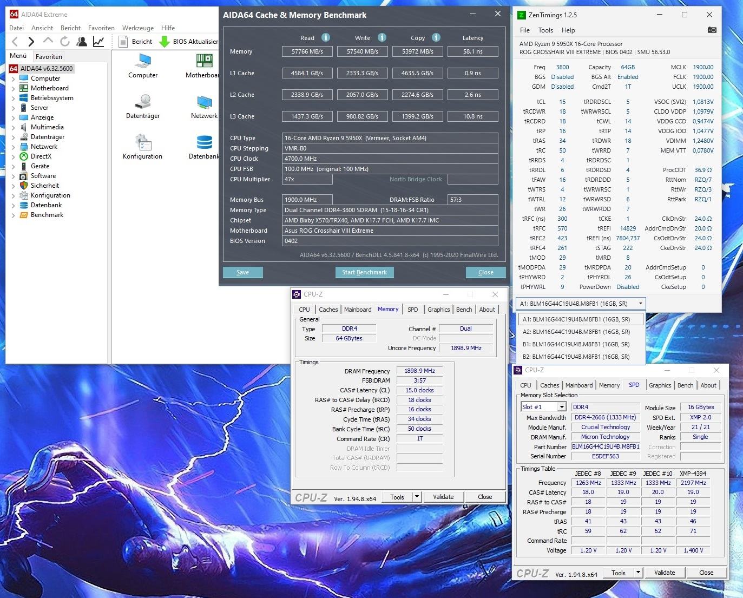This screenshot has width=743, height=598.
Task: Click the AIDA64 refresh toolbar icon
Action: 65,41
